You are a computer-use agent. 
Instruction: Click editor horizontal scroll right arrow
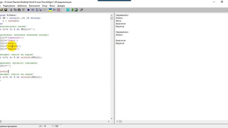pos(109,121)
